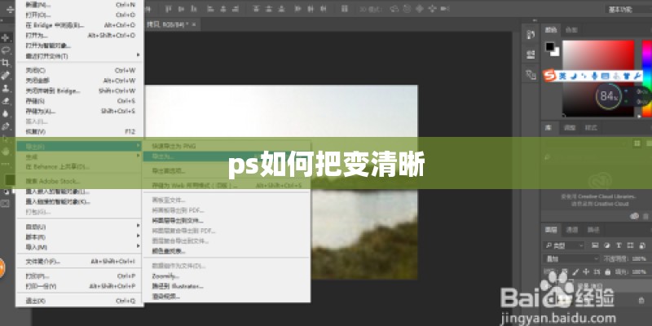
Task: Toggle the lock all padlock icon
Action: coord(607,272)
